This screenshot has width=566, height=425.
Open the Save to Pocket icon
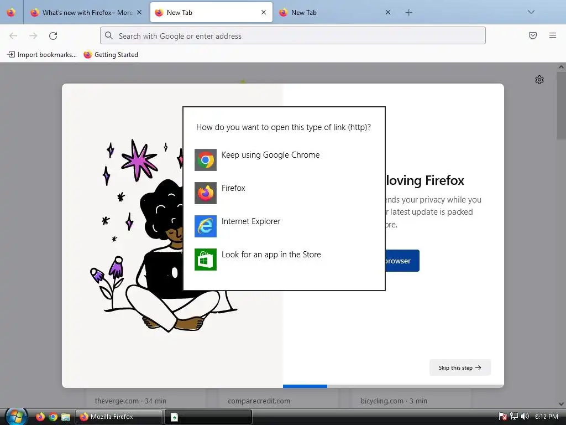point(533,35)
